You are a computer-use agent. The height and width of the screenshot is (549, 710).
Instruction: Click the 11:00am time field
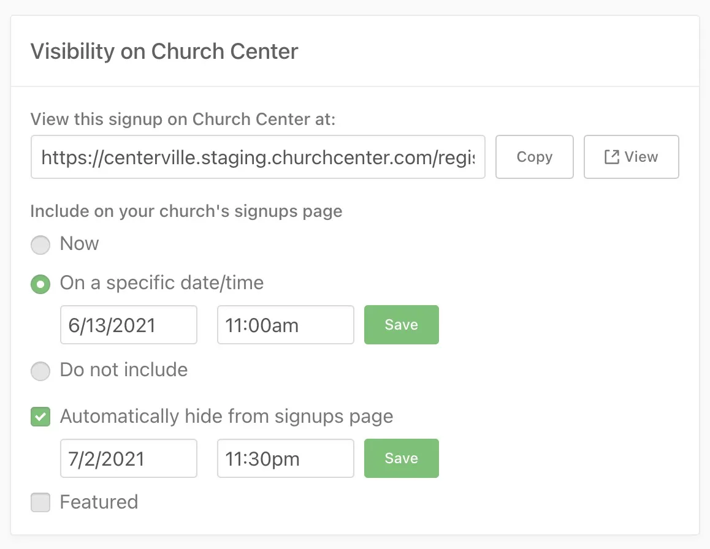click(x=285, y=325)
